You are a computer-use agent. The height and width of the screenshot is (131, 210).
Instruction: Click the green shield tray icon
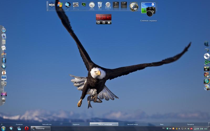pyautogui.click(x=167, y=129)
